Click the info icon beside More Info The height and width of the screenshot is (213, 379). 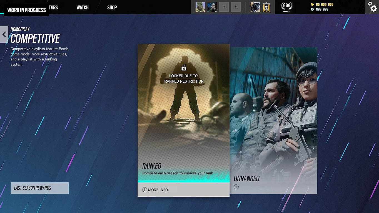(x=144, y=190)
